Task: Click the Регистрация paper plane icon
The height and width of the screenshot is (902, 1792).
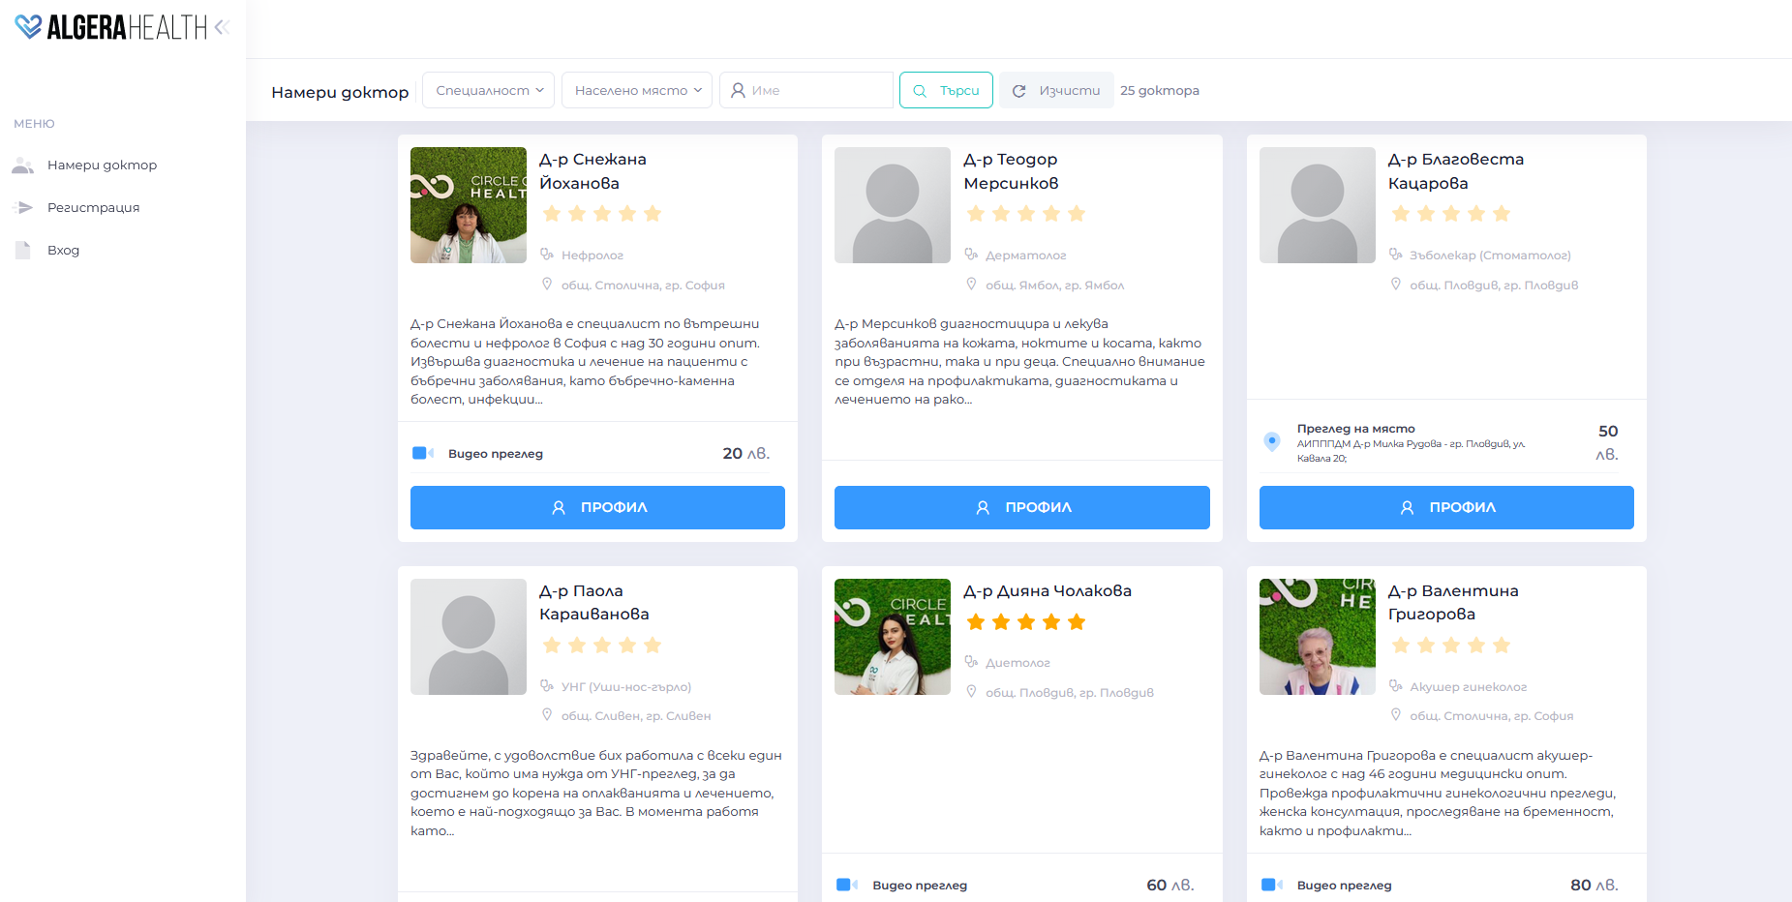Action: click(23, 208)
